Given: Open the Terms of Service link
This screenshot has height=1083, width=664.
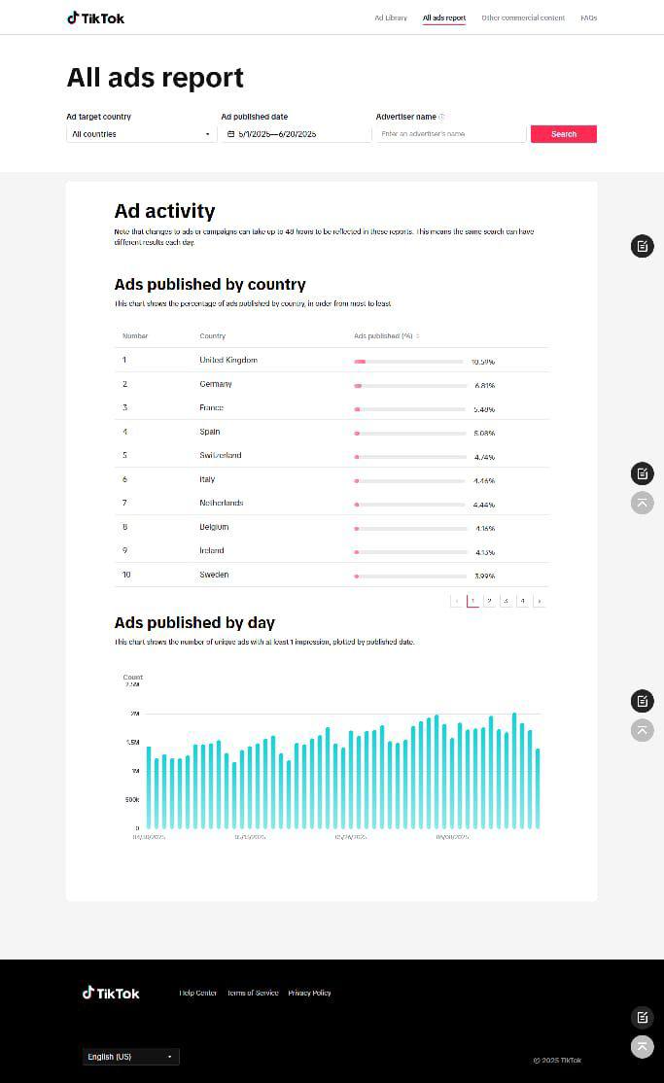Looking at the screenshot, I should 253,993.
